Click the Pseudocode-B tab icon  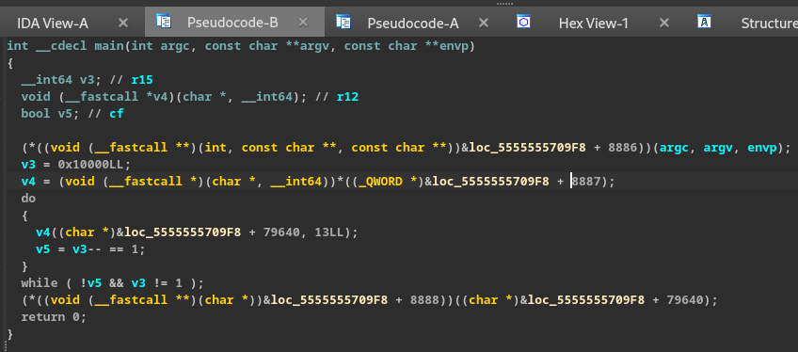point(164,22)
